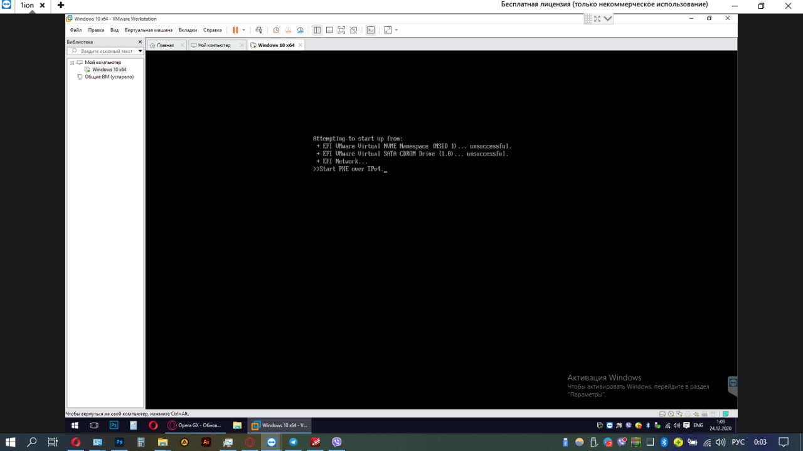
Task: Click the sound card status icon in VMware
Action: [696, 414]
